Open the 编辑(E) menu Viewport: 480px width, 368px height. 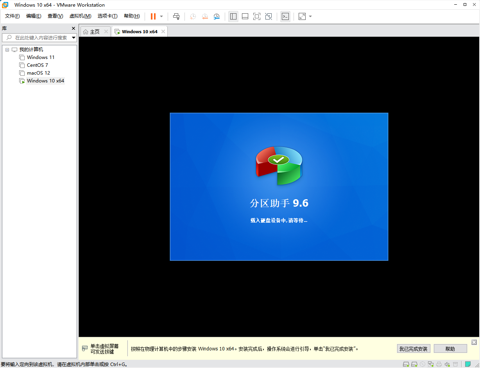click(x=34, y=16)
